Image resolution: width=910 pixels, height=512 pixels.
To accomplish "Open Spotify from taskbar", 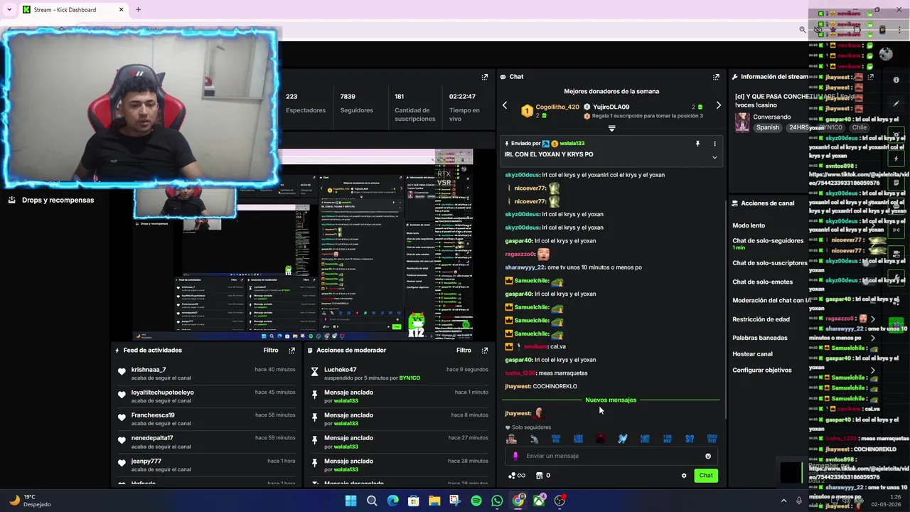I will click(x=476, y=501).
